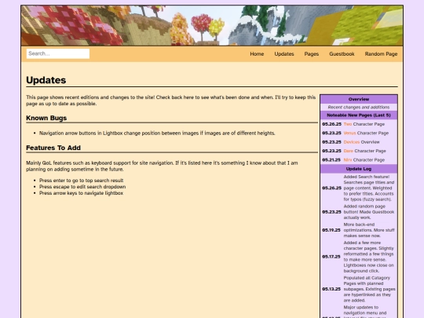
Task: Open the Venus character page link
Action: (349, 133)
